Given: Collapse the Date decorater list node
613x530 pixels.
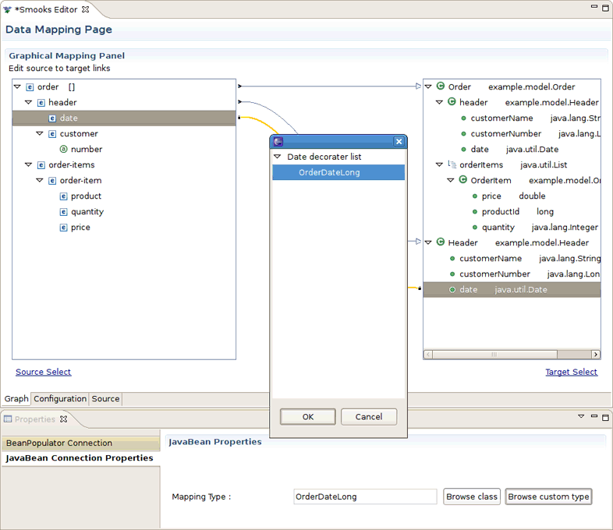Looking at the screenshot, I should point(278,157).
